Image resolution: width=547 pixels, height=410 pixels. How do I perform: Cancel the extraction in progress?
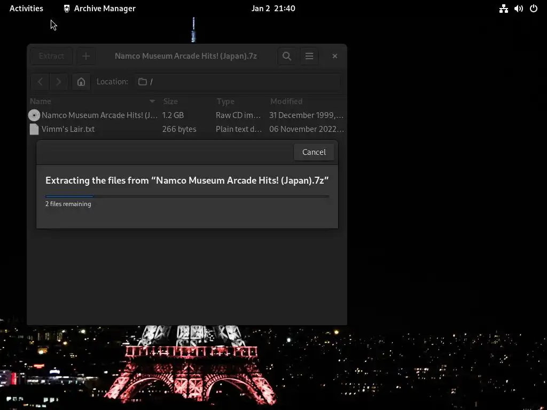314,152
